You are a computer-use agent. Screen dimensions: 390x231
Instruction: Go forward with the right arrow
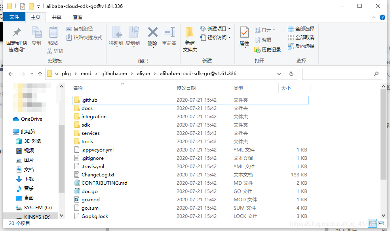click(23, 74)
